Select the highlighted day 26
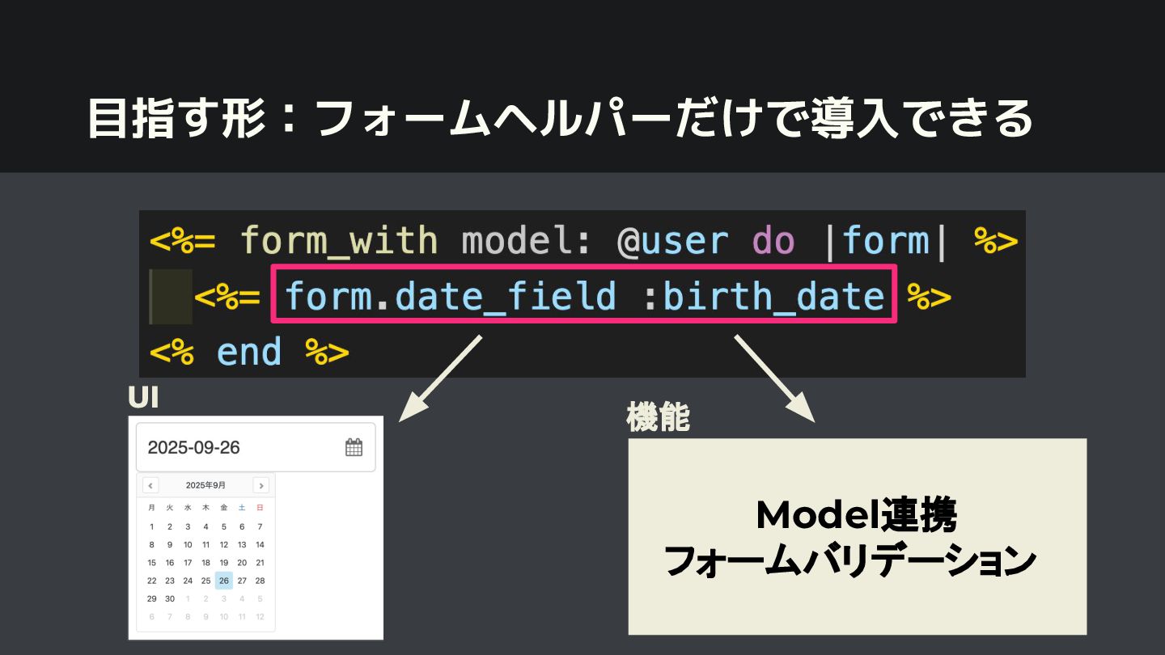 (x=224, y=581)
